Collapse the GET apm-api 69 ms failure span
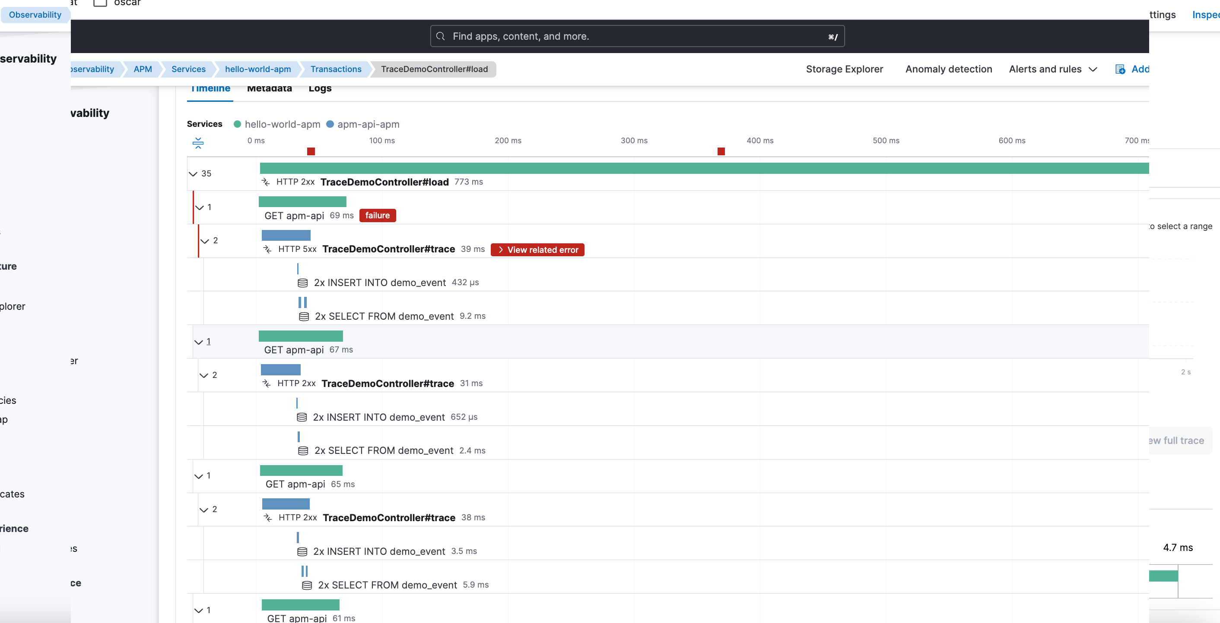Image resolution: width=1220 pixels, height=623 pixels. point(200,208)
